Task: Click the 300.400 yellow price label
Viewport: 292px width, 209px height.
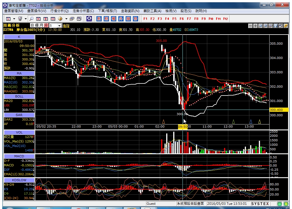Action: [279, 110]
